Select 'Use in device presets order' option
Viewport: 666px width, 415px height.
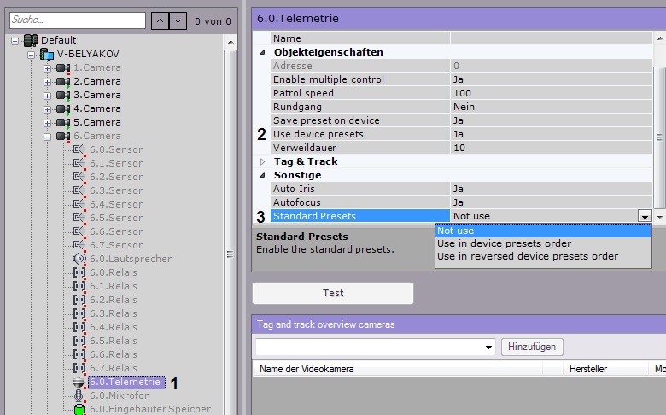504,243
